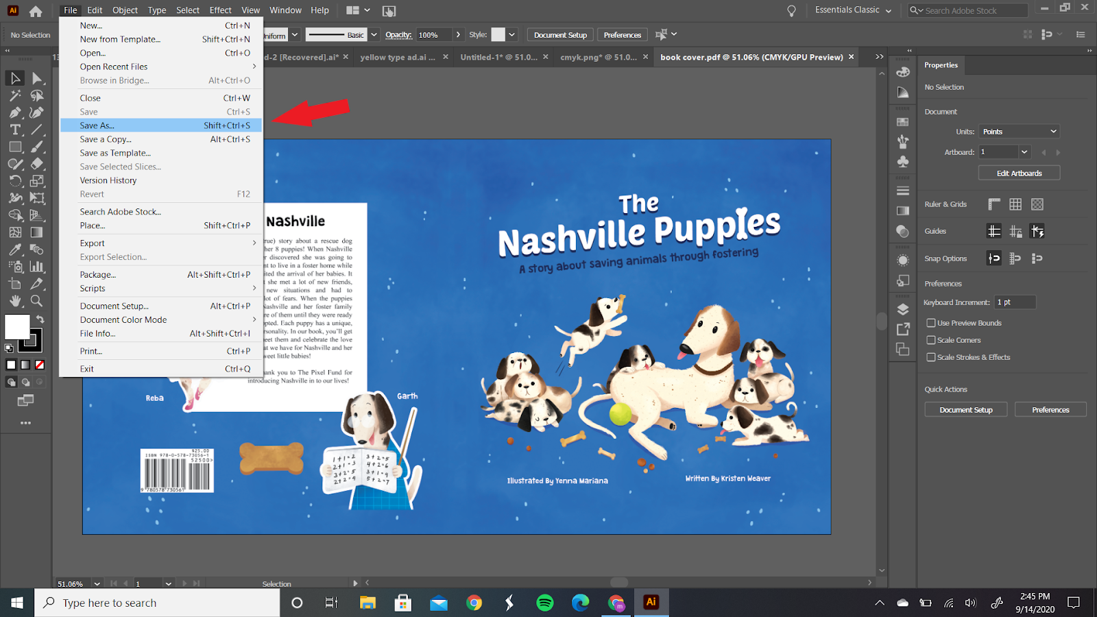The width and height of the screenshot is (1097, 617).
Task: Toggle smart guides button
Action: [x=1037, y=231]
